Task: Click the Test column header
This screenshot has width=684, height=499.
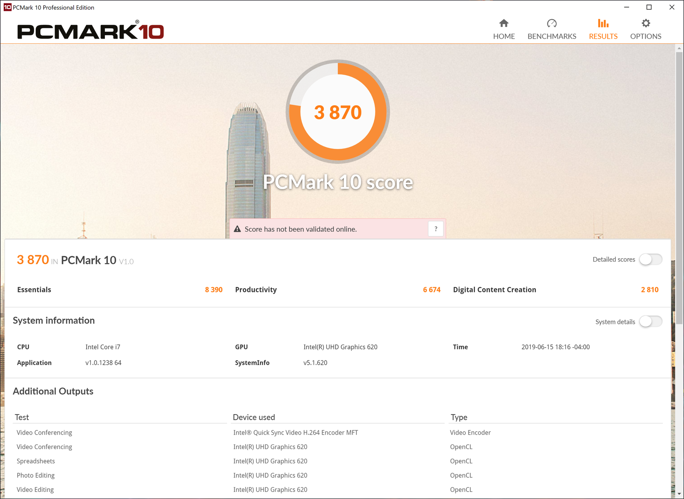Action: point(22,417)
